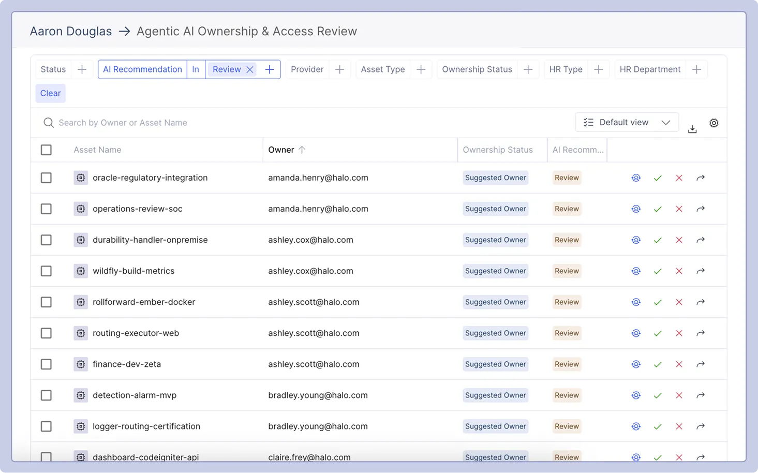
Task: Add a Status filter with plus
Action: [82, 69]
